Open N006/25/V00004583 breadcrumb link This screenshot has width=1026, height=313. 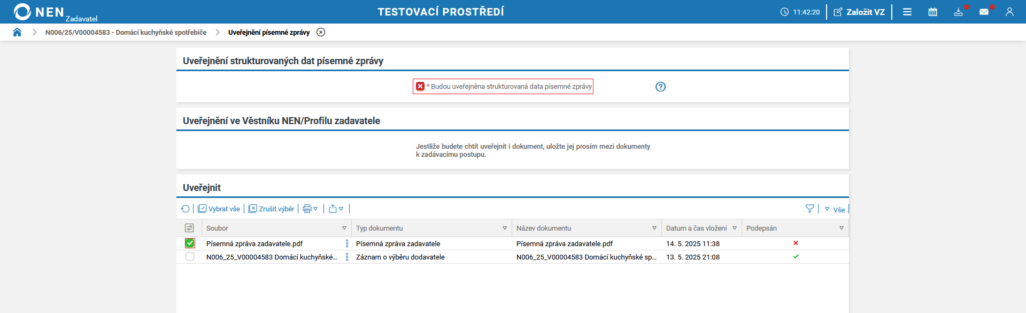click(126, 33)
